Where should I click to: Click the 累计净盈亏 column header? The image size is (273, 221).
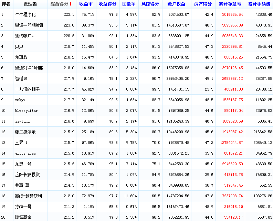click(x=230, y=4)
